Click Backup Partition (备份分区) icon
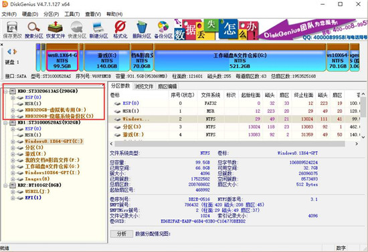Image resolution: width=368 pixels, height=252 pixels. coord(163,29)
